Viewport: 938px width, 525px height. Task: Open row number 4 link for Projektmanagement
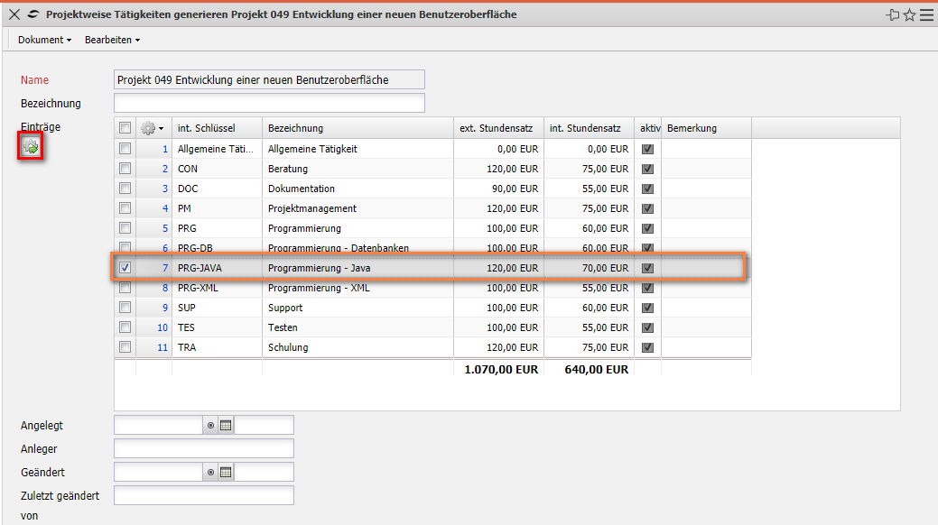click(x=164, y=208)
